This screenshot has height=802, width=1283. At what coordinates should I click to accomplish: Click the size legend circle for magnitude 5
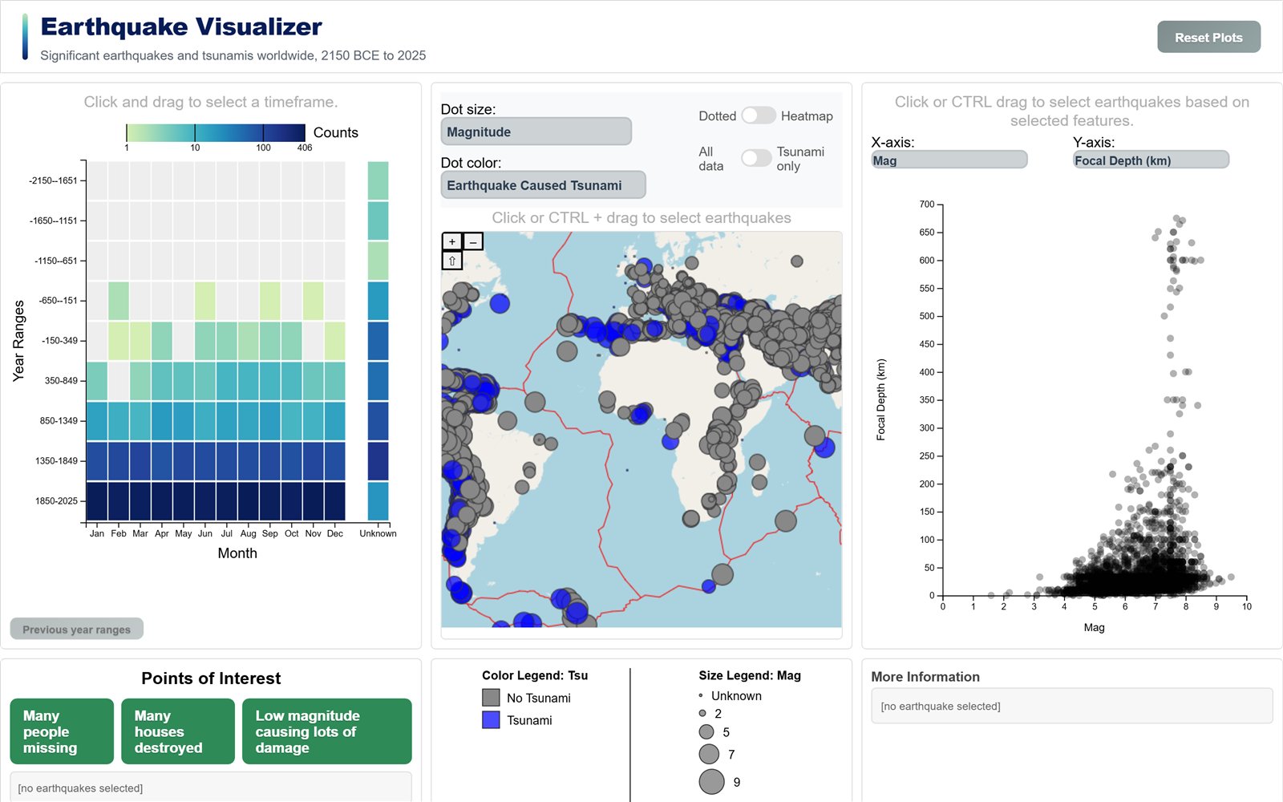(x=706, y=732)
